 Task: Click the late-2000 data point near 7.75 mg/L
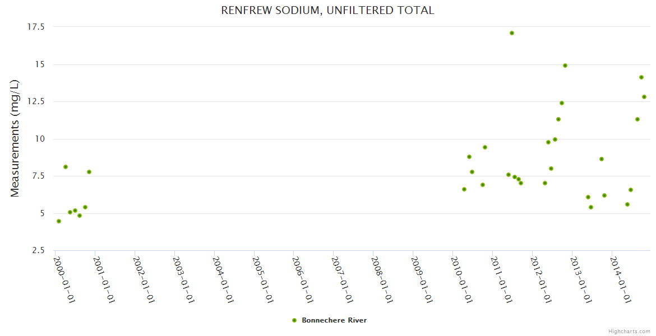click(x=89, y=172)
